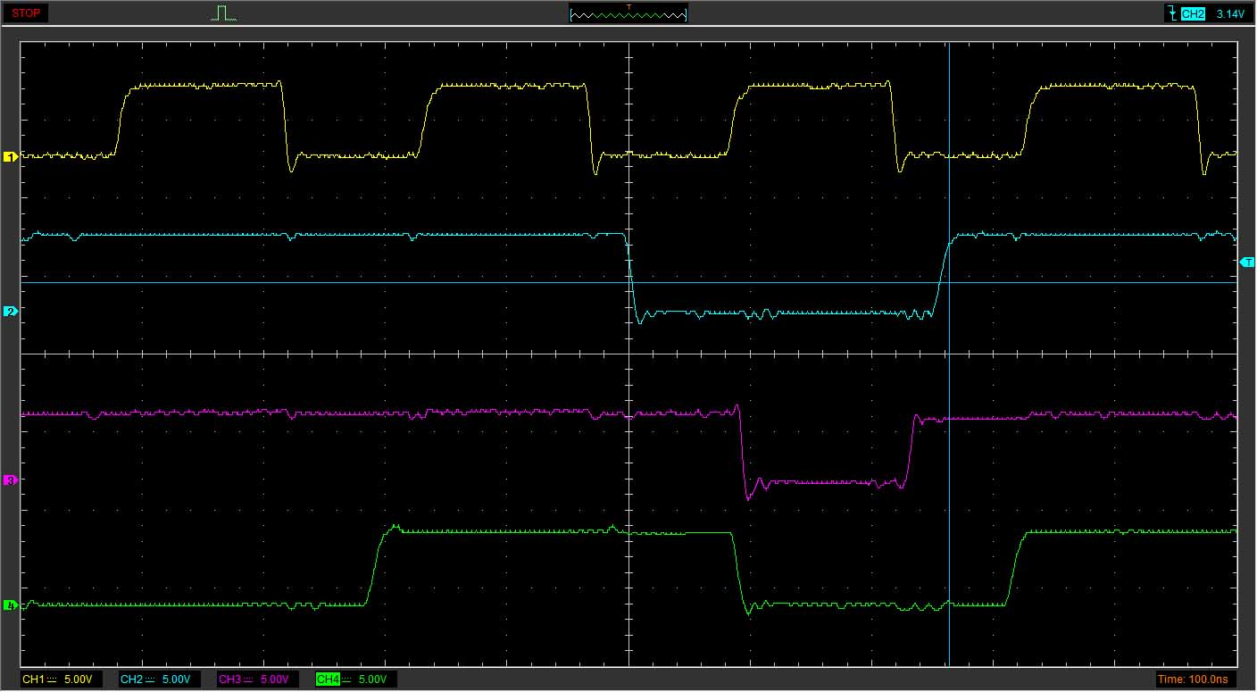Click the cyan channel 2 ground marker
This screenshot has height=692, width=1257.
(x=11, y=311)
